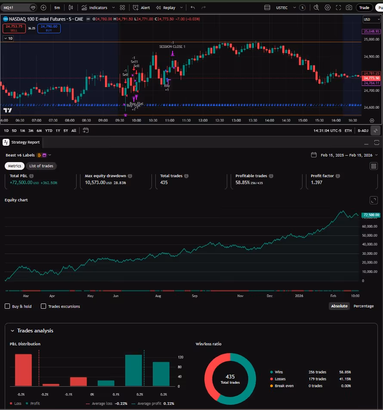Enable the Trades excursions checkbox
The height and width of the screenshot is (410, 383).
click(43, 306)
